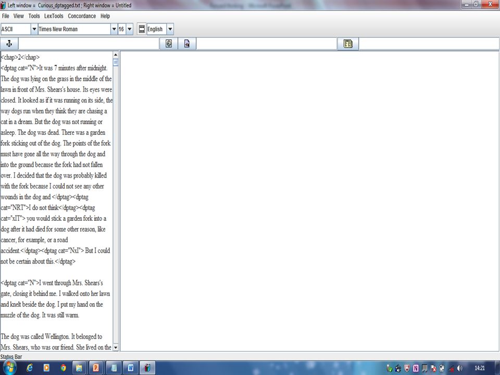
Task: Open the Times New Roman font dropdown
Action: pyautogui.click(x=114, y=29)
